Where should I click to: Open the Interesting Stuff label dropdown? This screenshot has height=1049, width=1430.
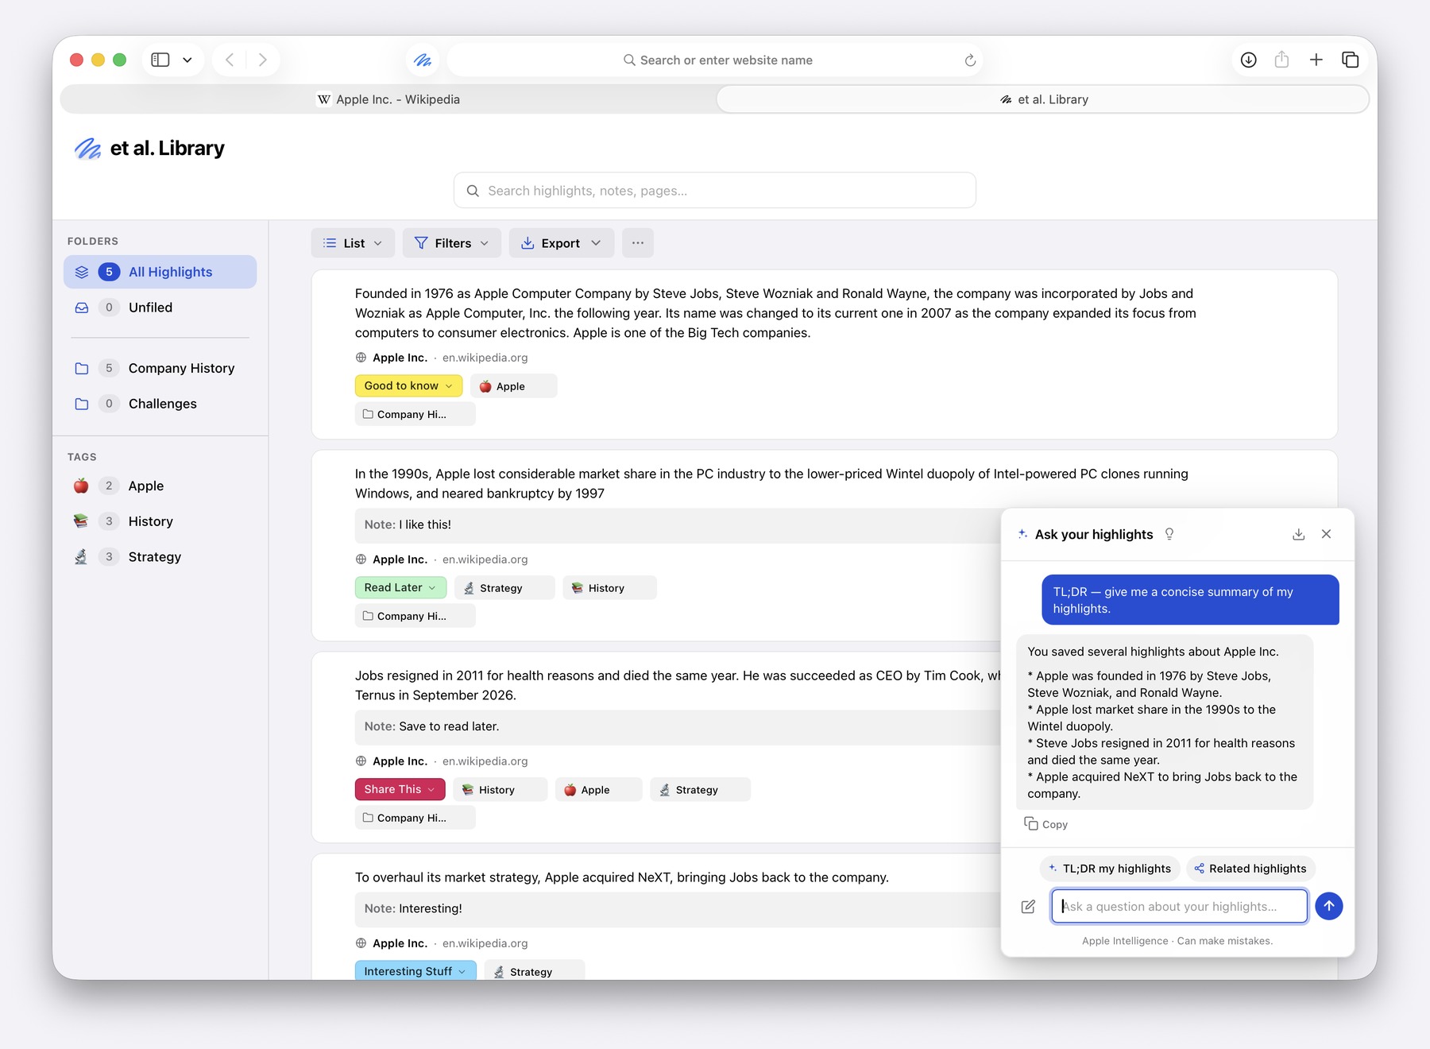pyautogui.click(x=415, y=971)
